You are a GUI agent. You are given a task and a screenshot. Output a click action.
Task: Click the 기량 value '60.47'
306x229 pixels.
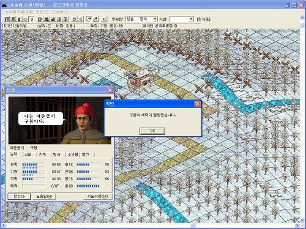coord(56,172)
